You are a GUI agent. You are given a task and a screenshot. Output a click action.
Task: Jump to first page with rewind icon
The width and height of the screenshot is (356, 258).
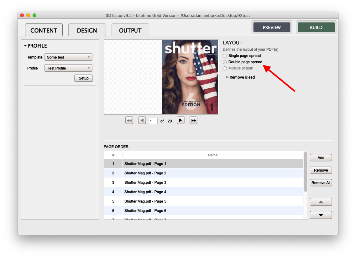(129, 121)
